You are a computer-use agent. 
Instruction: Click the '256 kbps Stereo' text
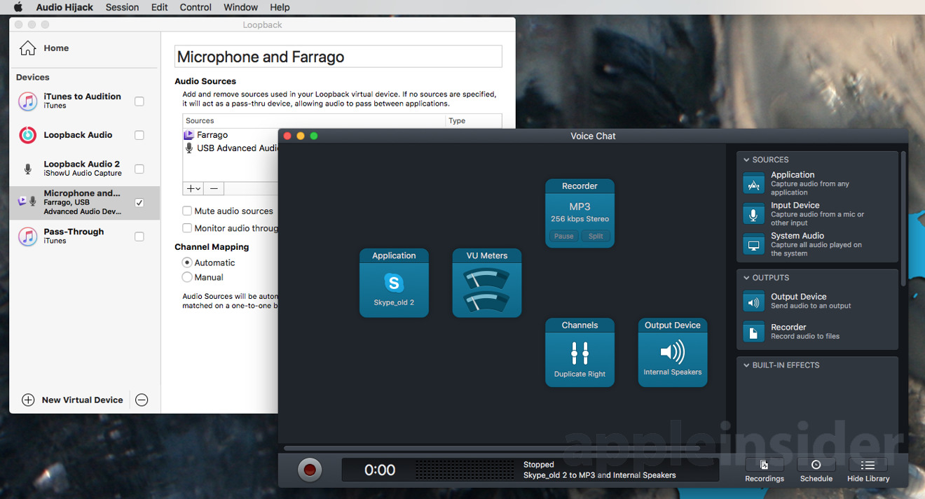pyautogui.click(x=580, y=219)
